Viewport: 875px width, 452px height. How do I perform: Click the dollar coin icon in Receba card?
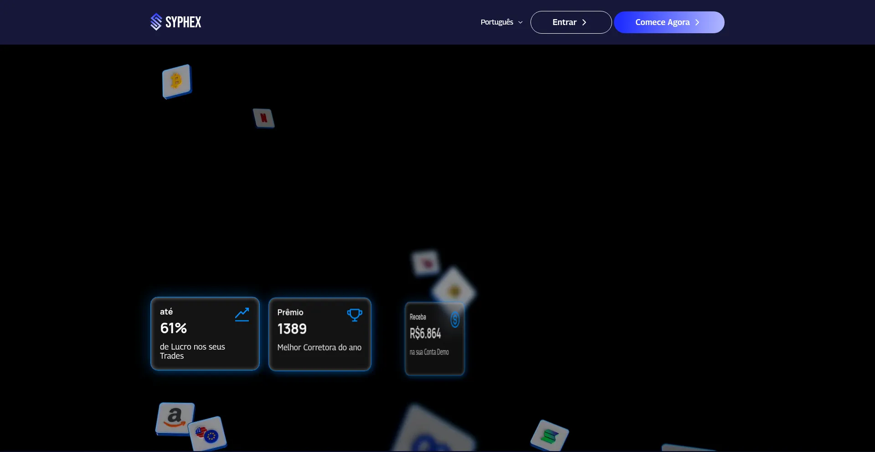[x=455, y=320]
